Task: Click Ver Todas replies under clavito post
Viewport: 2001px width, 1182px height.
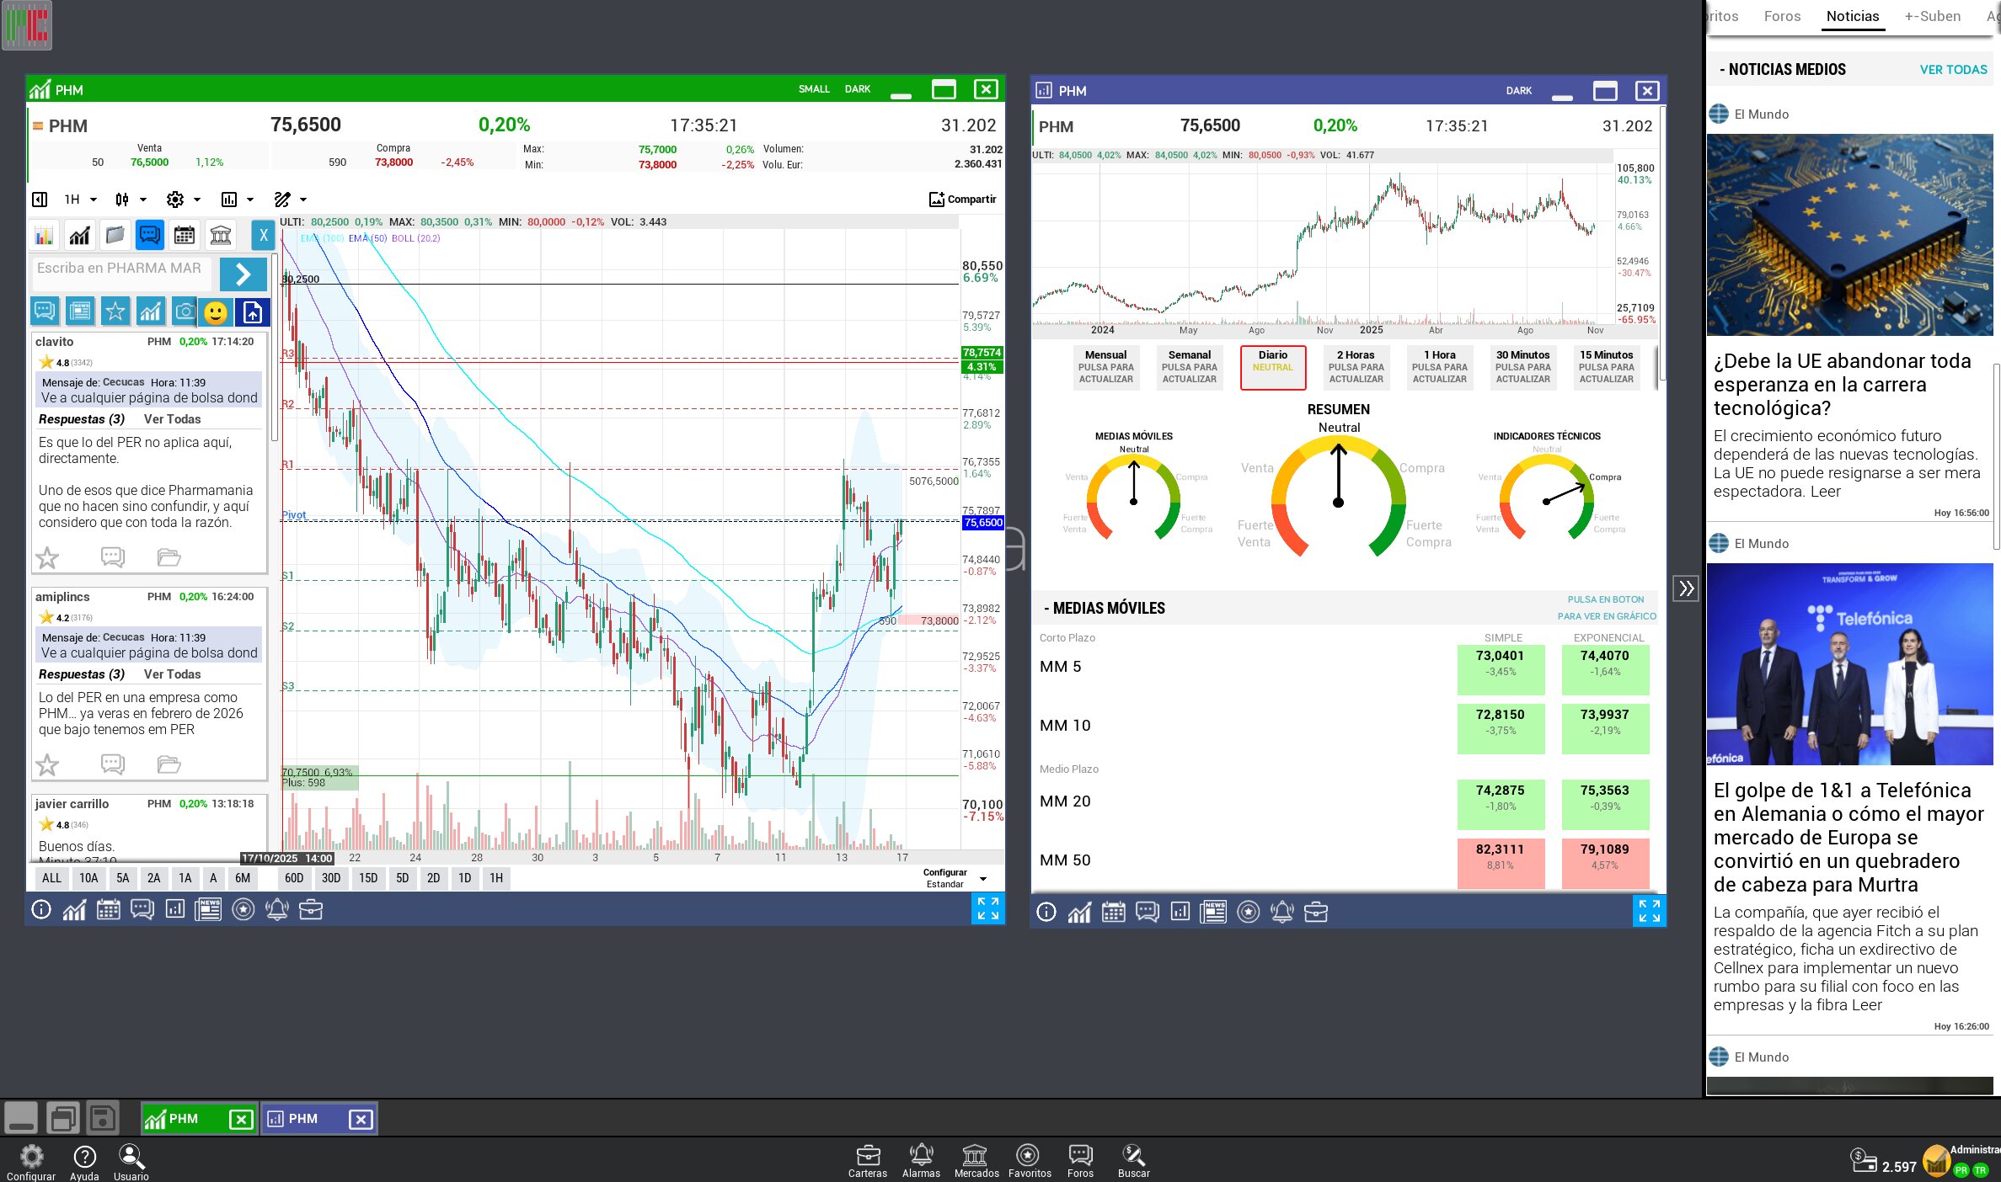Action: pyautogui.click(x=172, y=419)
